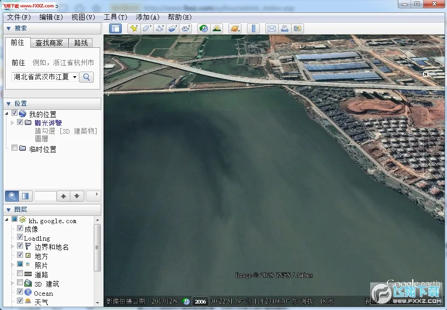This screenshot has height=310, width=447.
Task: Collapse the 搜索 panel header
Action: point(52,28)
